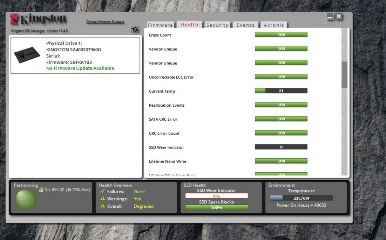Image resolution: width=386 pixels, height=240 pixels.
Task: Click No Firmware Update Available text
Action: (80, 68)
